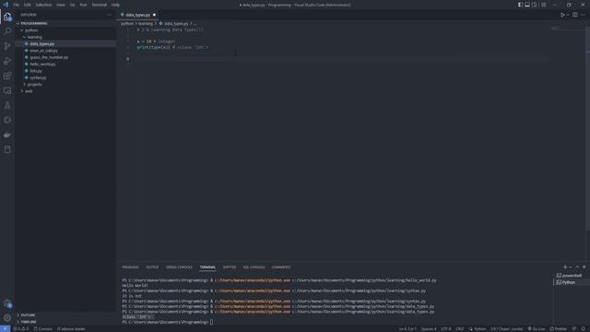Open even_or_odd.py in the Explorer tree

pyautogui.click(x=65, y=51)
